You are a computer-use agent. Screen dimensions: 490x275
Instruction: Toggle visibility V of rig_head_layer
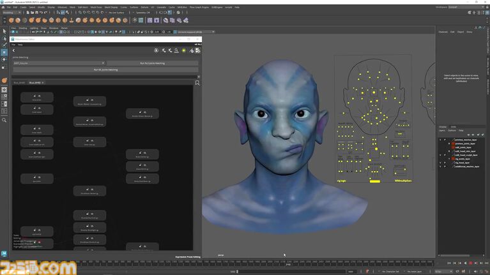click(x=441, y=163)
